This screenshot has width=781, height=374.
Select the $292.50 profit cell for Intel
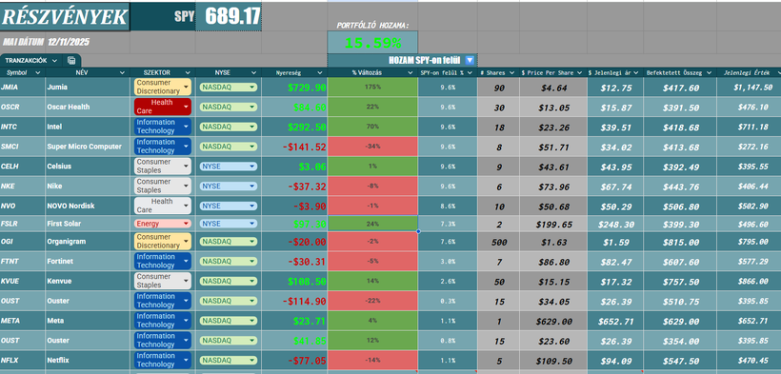tap(294, 127)
